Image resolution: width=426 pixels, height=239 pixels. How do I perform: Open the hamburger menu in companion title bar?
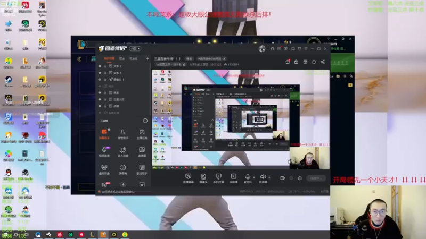pos(306,49)
